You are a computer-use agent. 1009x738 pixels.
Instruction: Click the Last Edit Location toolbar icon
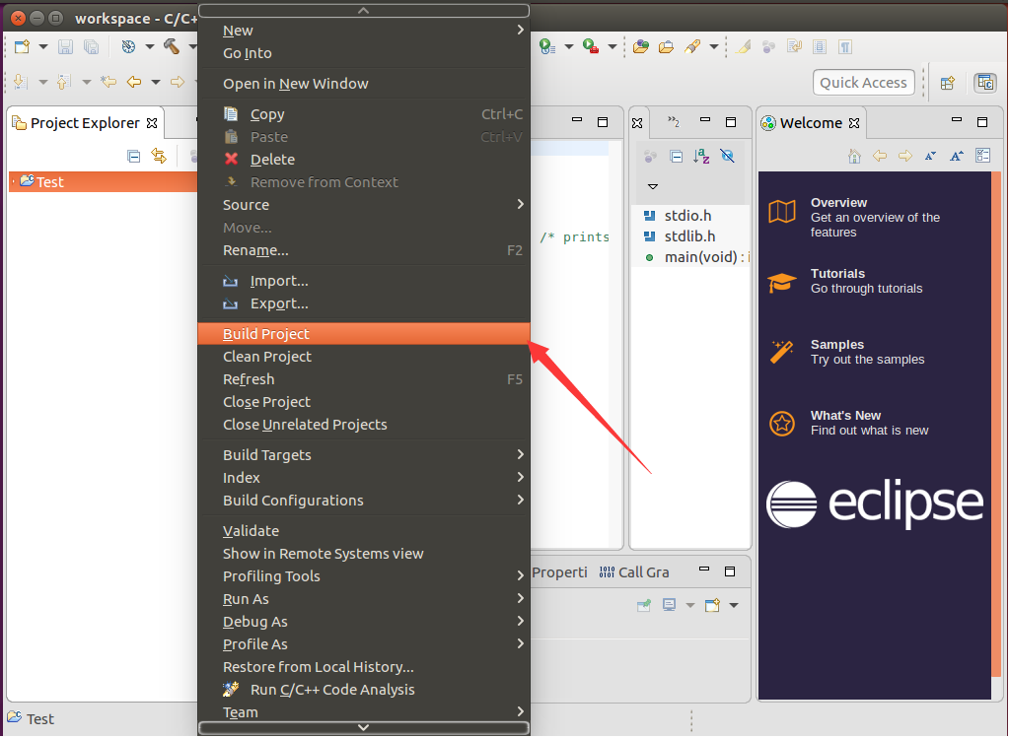(108, 83)
